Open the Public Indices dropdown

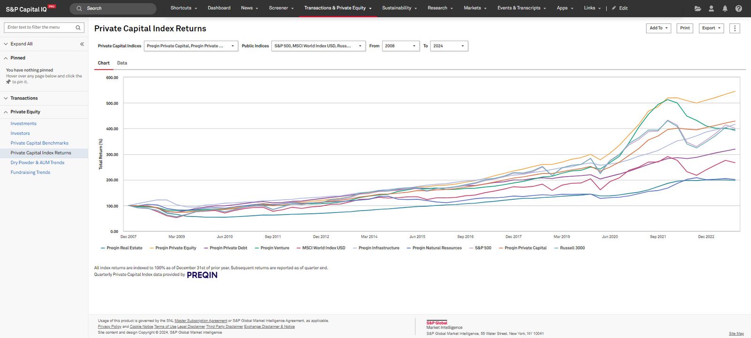[x=318, y=46]
